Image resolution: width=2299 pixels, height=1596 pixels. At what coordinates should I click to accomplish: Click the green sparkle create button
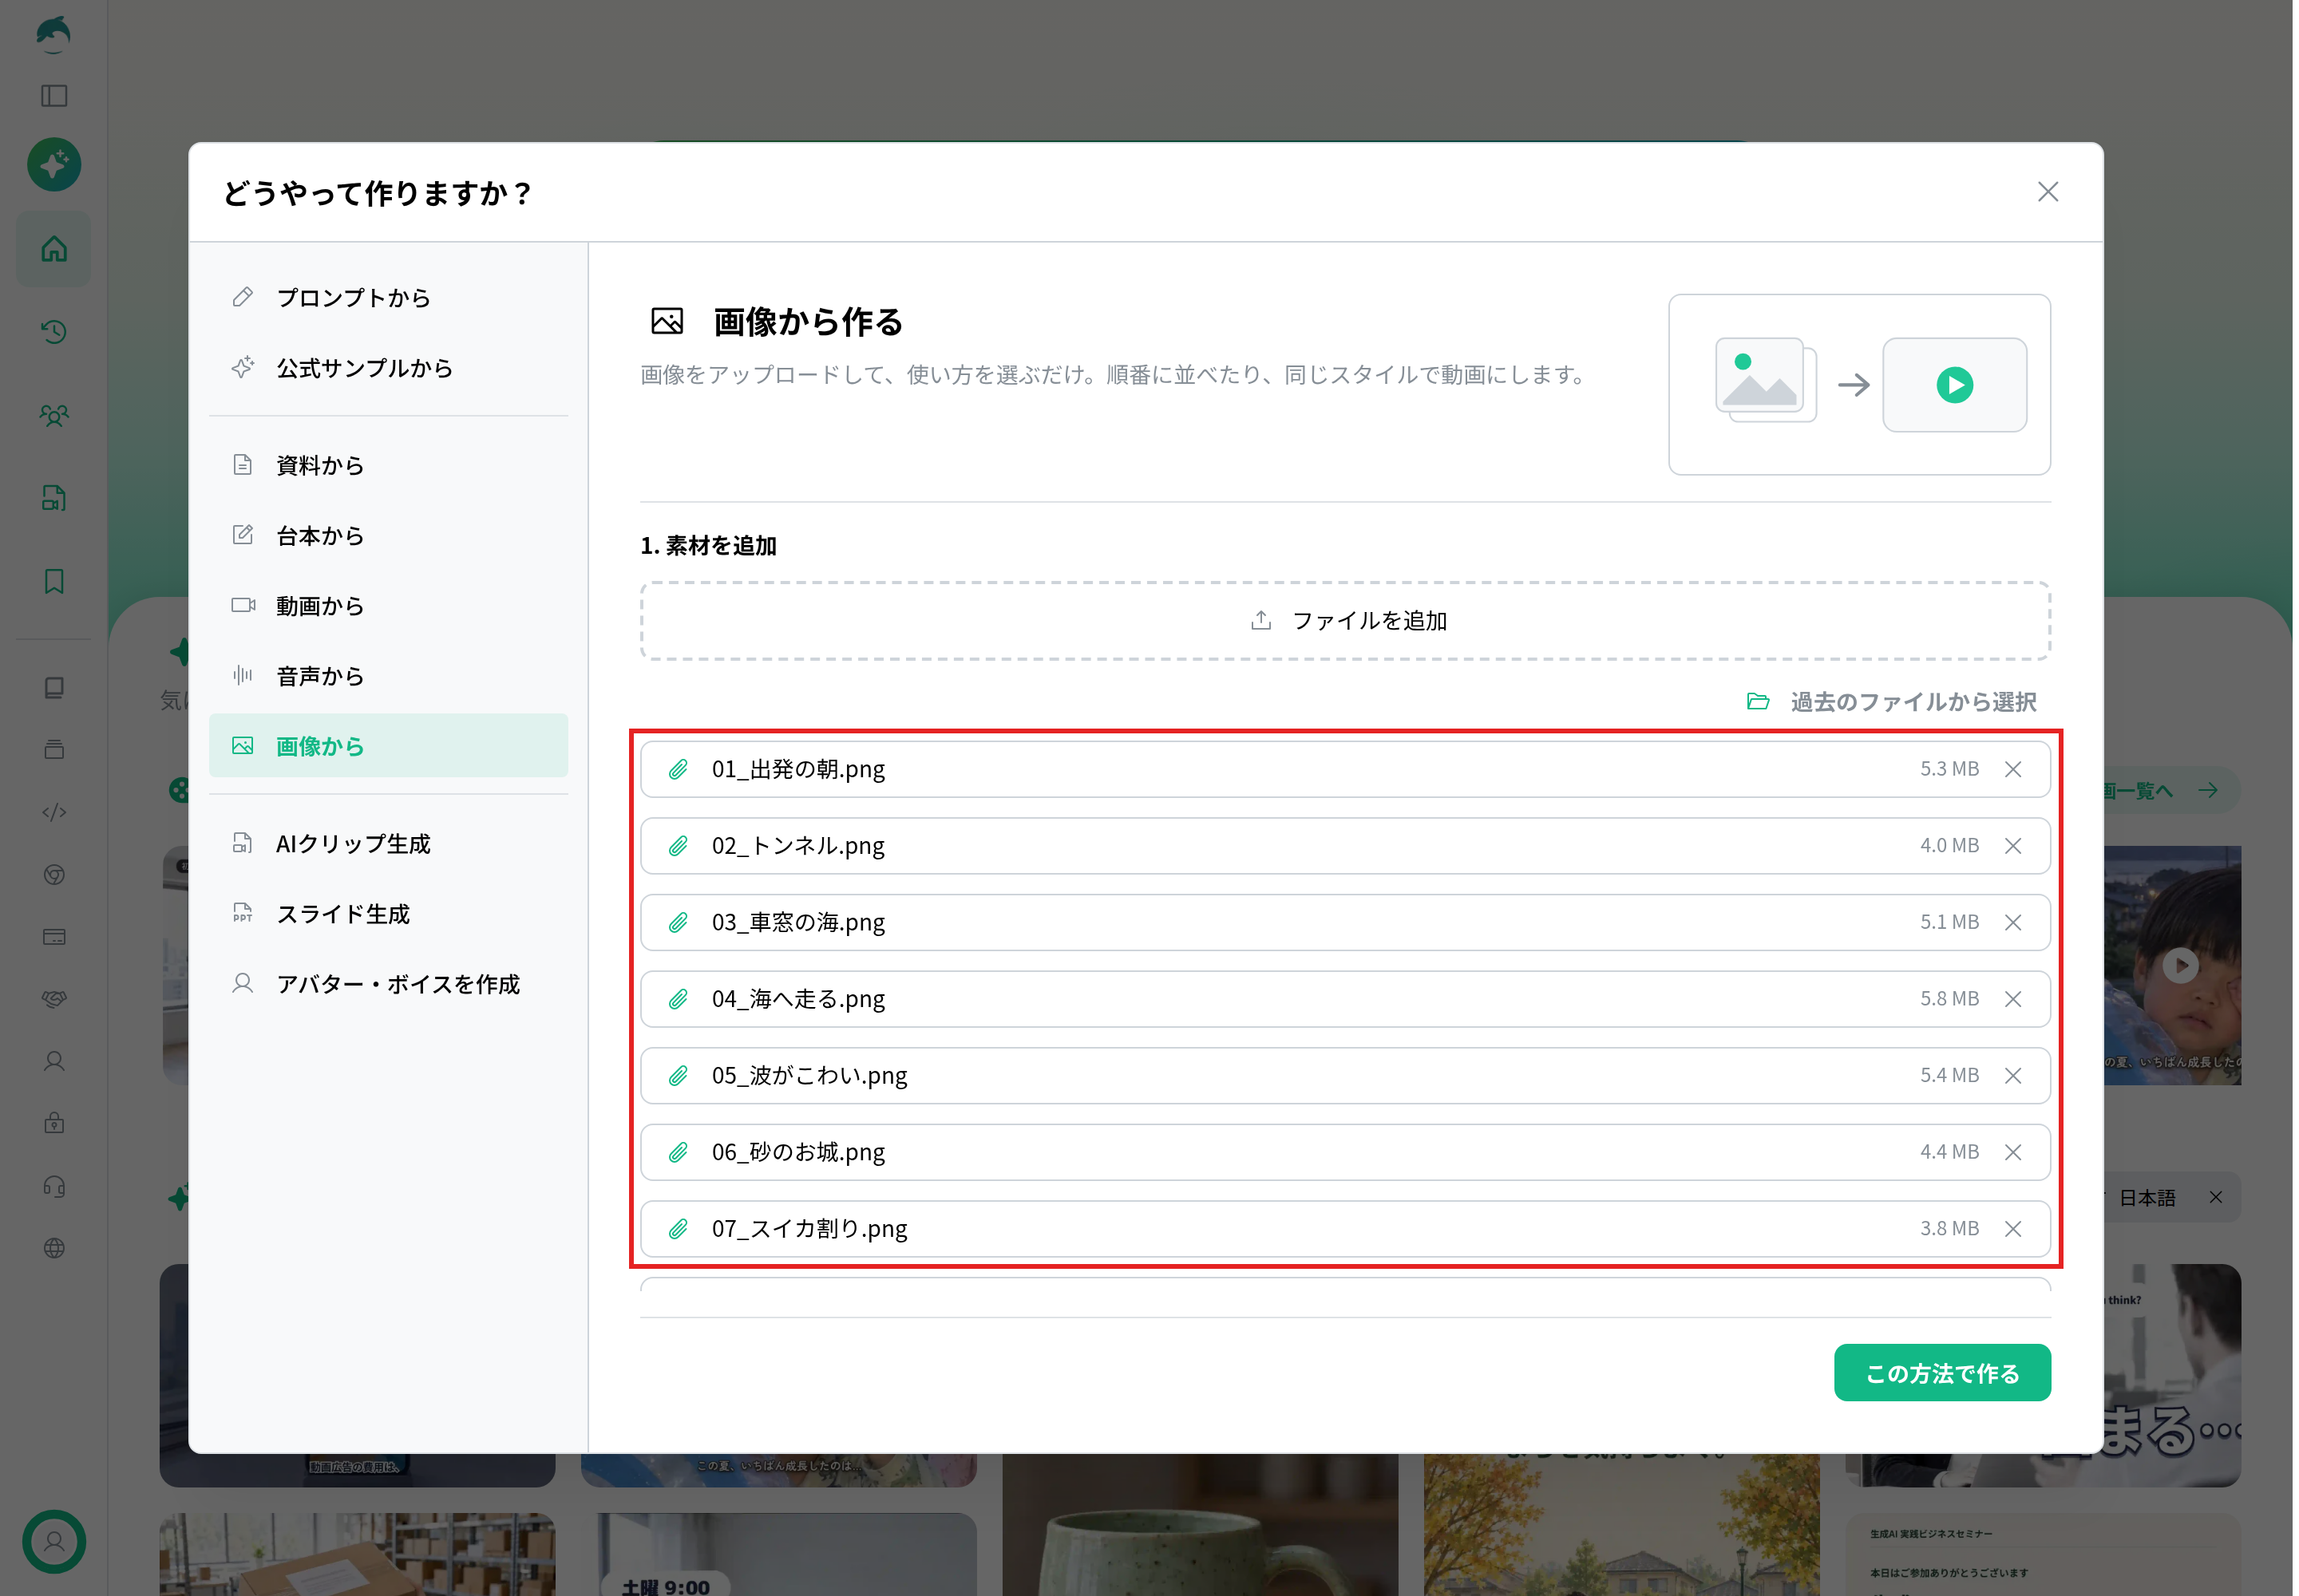(54, 164)
